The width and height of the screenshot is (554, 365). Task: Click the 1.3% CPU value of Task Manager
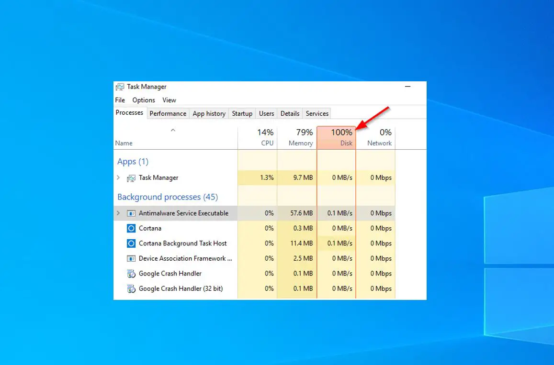click(267, 178)
